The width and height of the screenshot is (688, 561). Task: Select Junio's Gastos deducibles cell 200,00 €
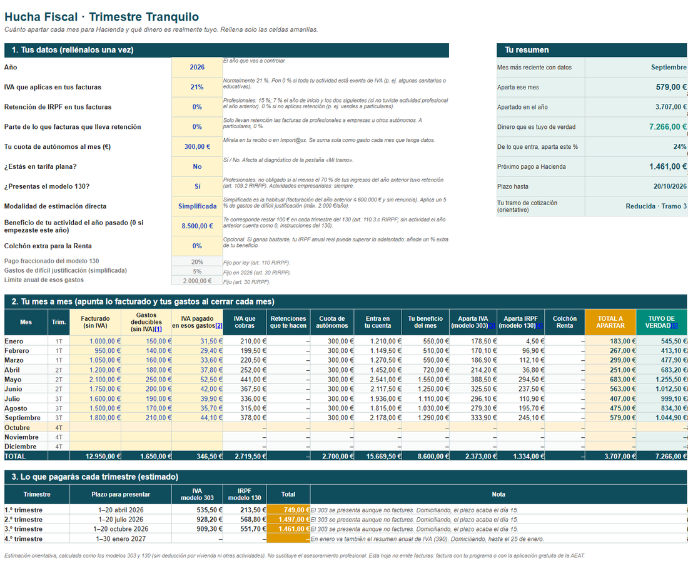(146, 389)
